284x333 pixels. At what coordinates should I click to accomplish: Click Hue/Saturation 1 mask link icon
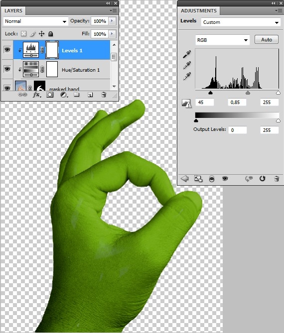(42, 69)
